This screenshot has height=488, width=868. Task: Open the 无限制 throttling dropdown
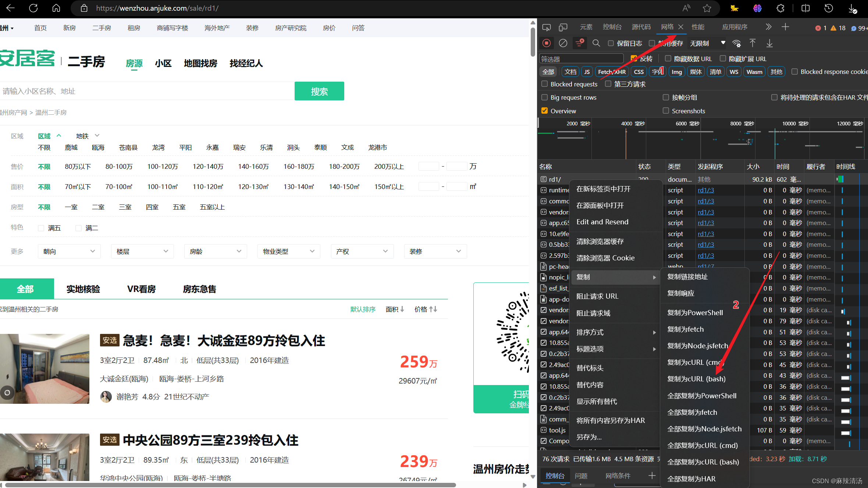(707, 43)
